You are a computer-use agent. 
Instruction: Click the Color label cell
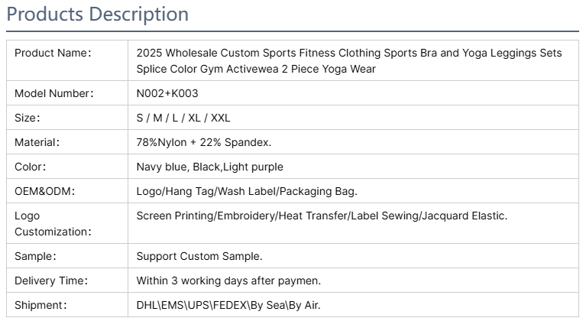point(67,166)
